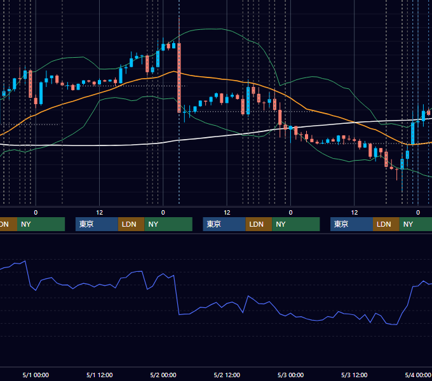Click hour label 12 above 5/3 12:00
Image resolution: width=432 pixels, height=381 pixels.
pyautogui.click(x=354, y=213)
